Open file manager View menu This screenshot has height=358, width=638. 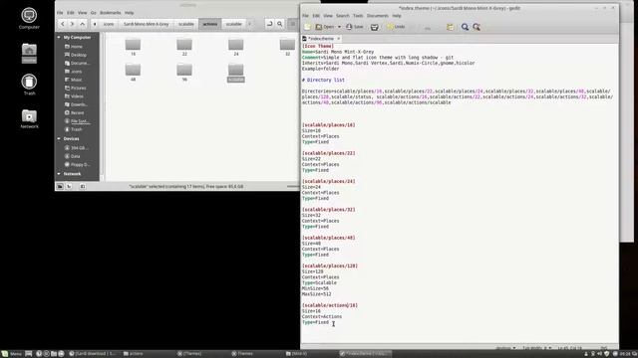(82, 13)
